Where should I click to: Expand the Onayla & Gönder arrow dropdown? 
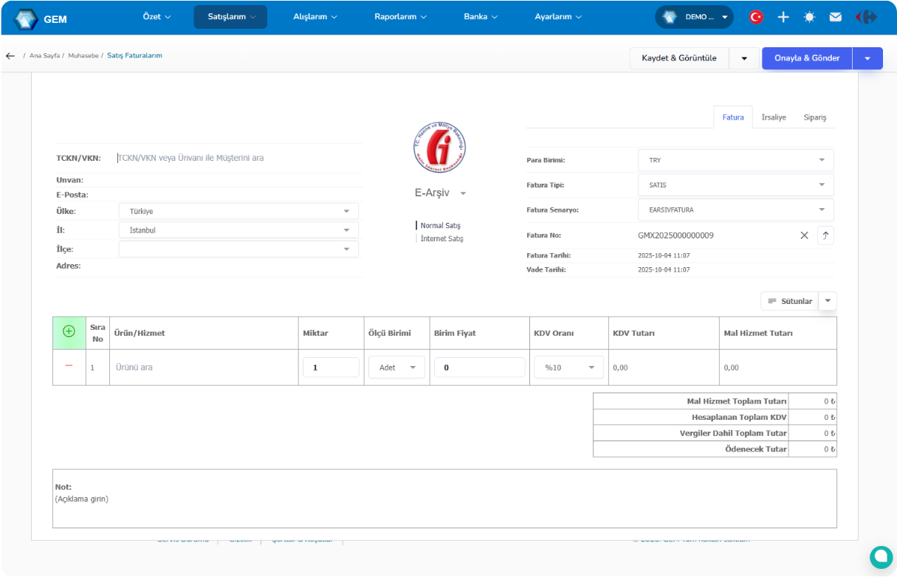point(867,58)
